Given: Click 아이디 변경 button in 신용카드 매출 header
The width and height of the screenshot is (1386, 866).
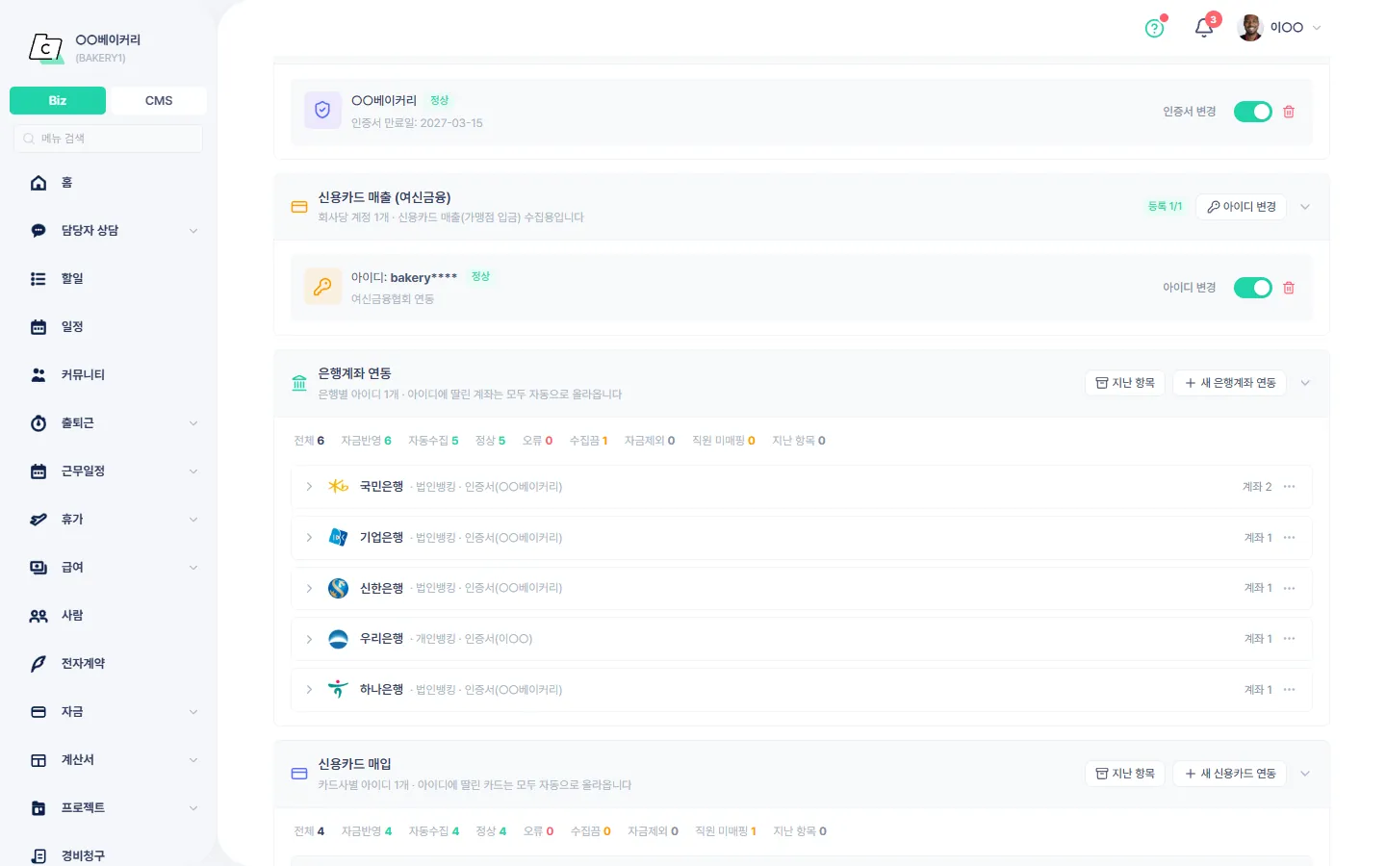Looking at the screenshot, I should click(1241, 207).
